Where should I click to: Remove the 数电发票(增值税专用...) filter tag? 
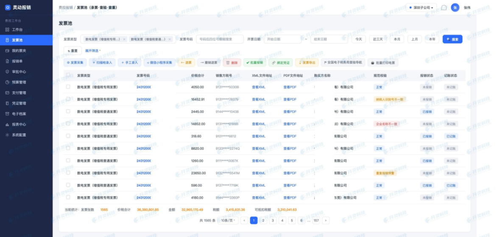(x=124, y=39)
